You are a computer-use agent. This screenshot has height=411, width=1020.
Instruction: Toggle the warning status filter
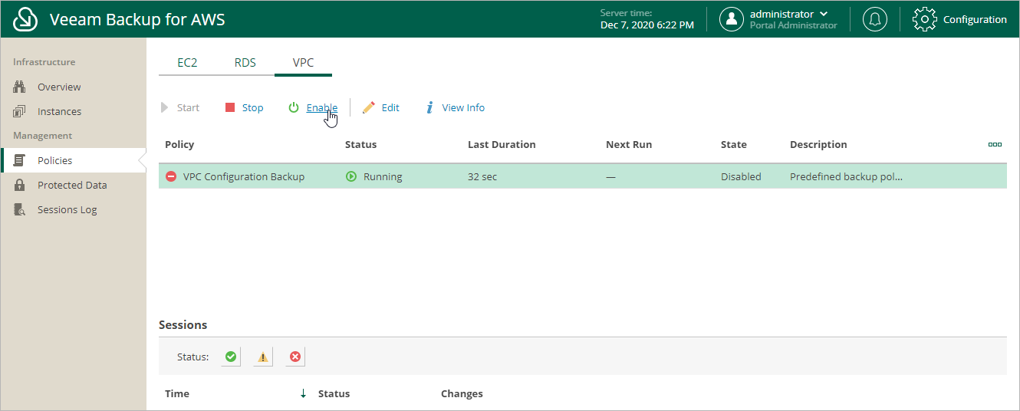click(263, 357)
